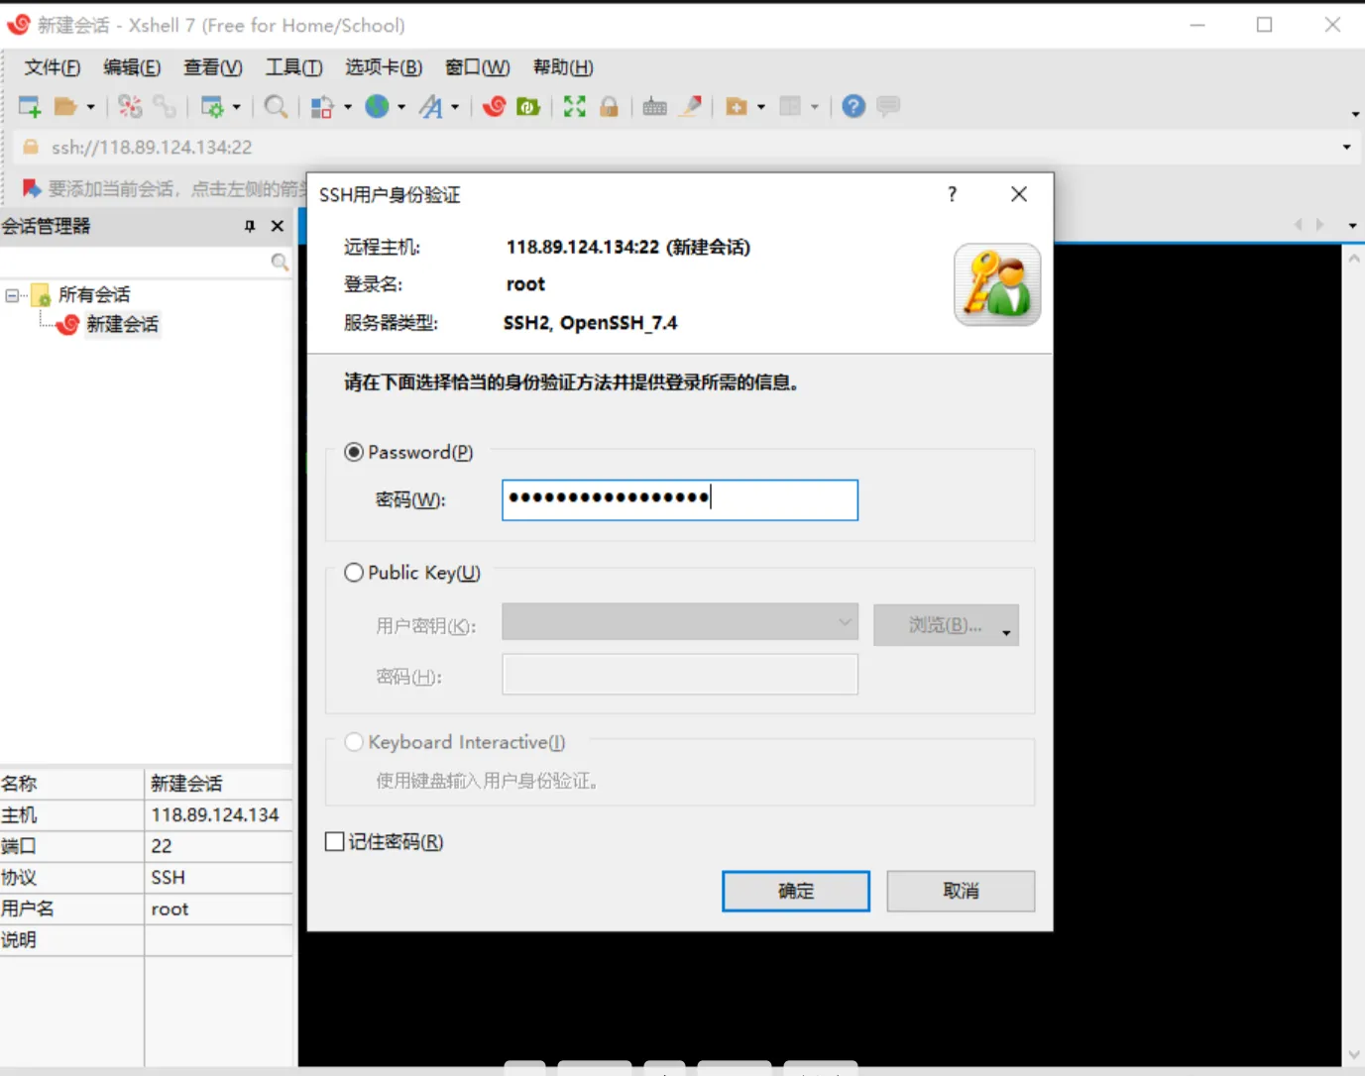
Task: Click the 118.89.124.134 host value cell
Action: [218, 814]
